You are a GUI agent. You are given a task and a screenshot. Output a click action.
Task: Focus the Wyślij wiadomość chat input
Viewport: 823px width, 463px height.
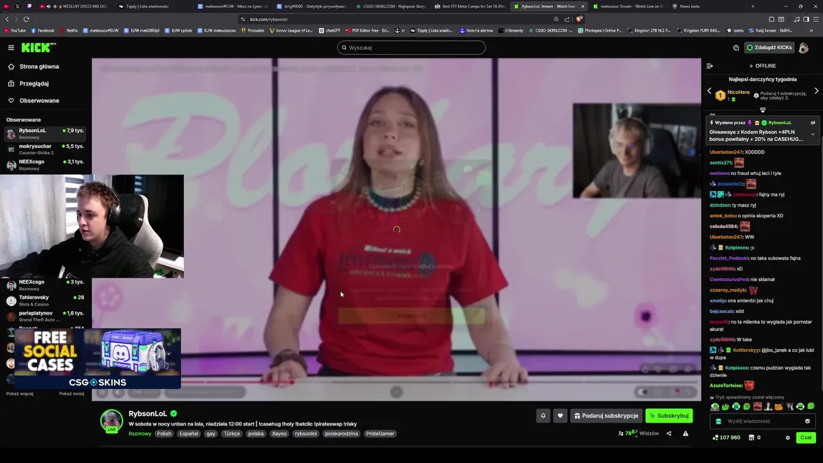763,421
